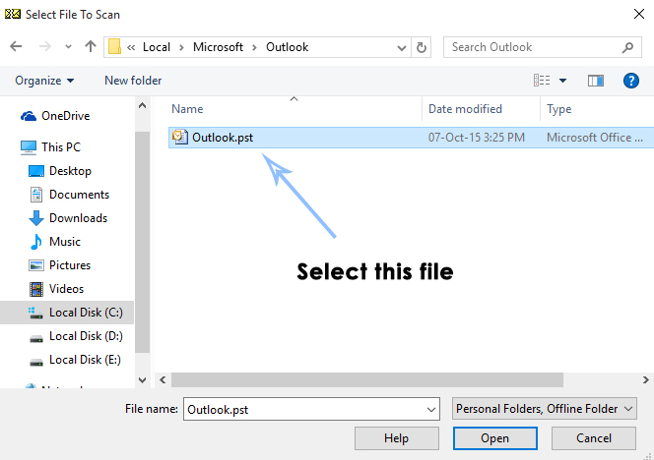Click the Music note icon
The width and height of the screenshot is (654, 460).
[x=36, y=242]
